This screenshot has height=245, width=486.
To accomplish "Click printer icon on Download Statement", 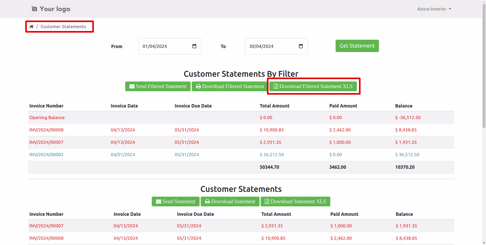I will [207, 202].
